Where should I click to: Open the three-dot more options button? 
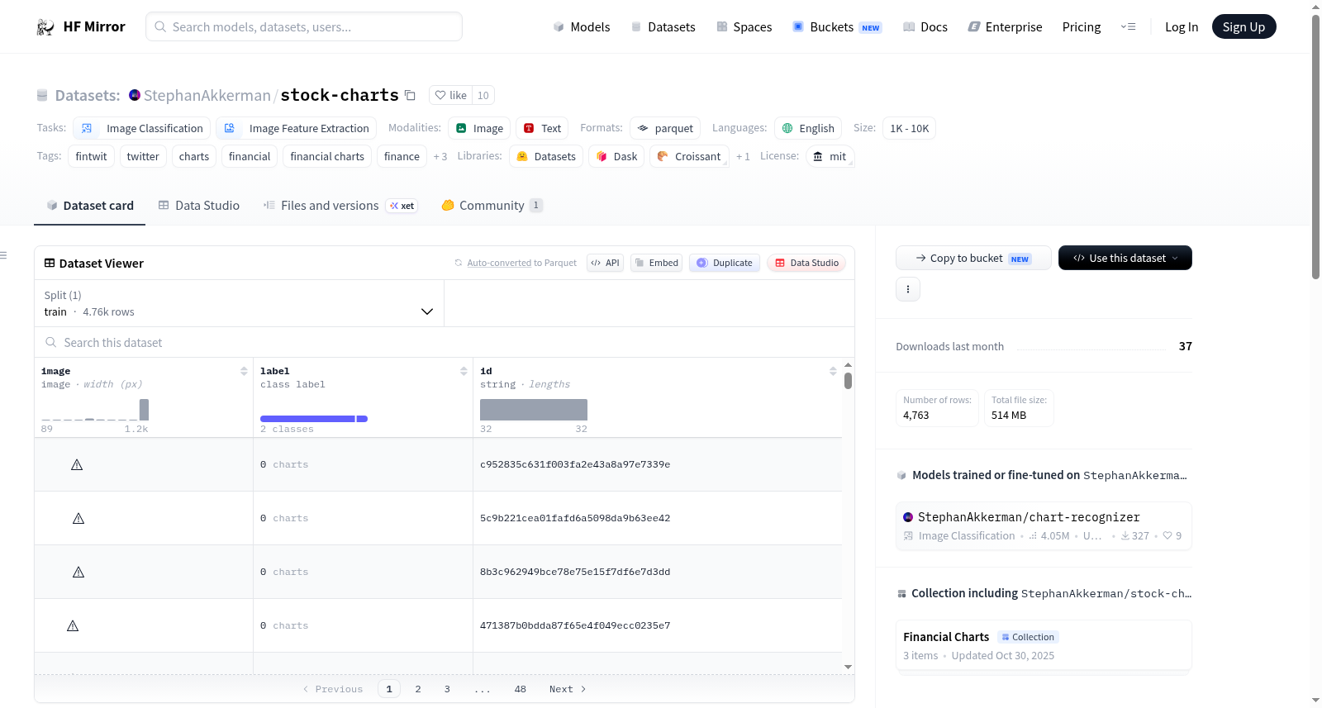[x=908, y=289]
